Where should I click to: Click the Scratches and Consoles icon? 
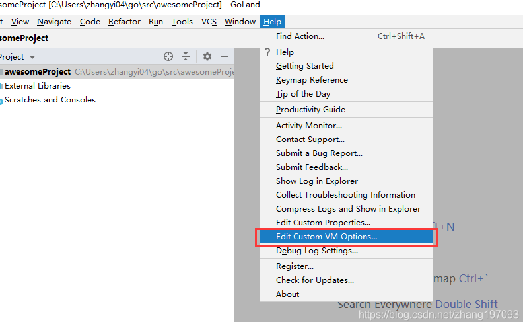(1, 101)
